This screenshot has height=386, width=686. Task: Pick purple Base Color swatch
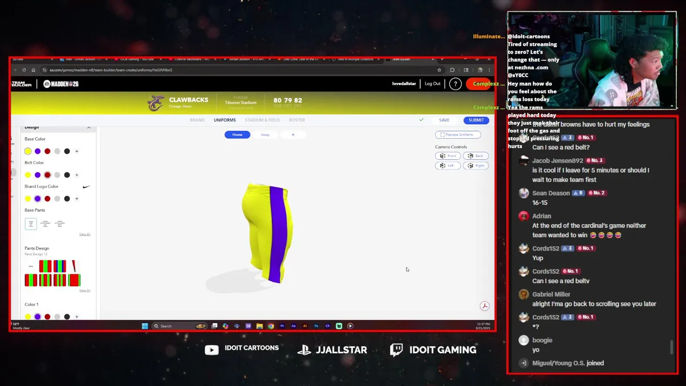coord(38,151)
